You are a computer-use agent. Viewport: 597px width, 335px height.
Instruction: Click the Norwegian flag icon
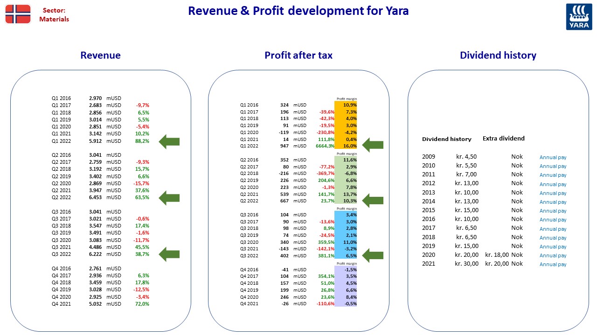[18, 14]
